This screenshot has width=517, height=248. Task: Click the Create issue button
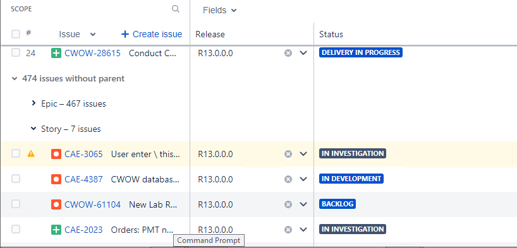coord(152,34)
